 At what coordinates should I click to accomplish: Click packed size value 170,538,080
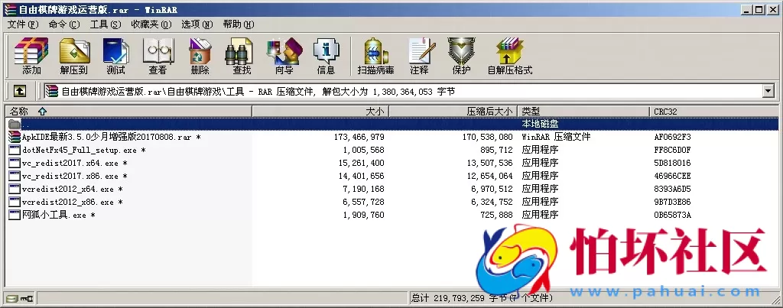click(x=487, y=136)
